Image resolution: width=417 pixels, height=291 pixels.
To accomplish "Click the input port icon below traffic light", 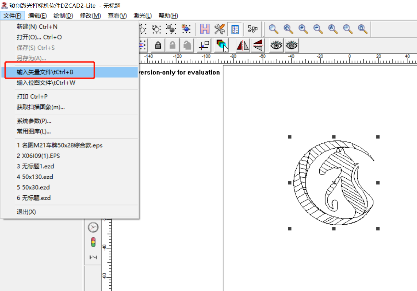I will tap(93, 257).
